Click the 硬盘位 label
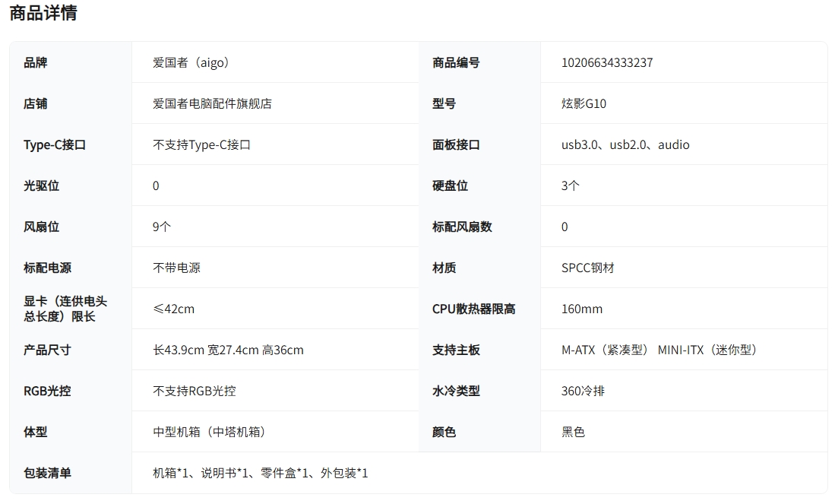835x504 pixels. [450, 186]
